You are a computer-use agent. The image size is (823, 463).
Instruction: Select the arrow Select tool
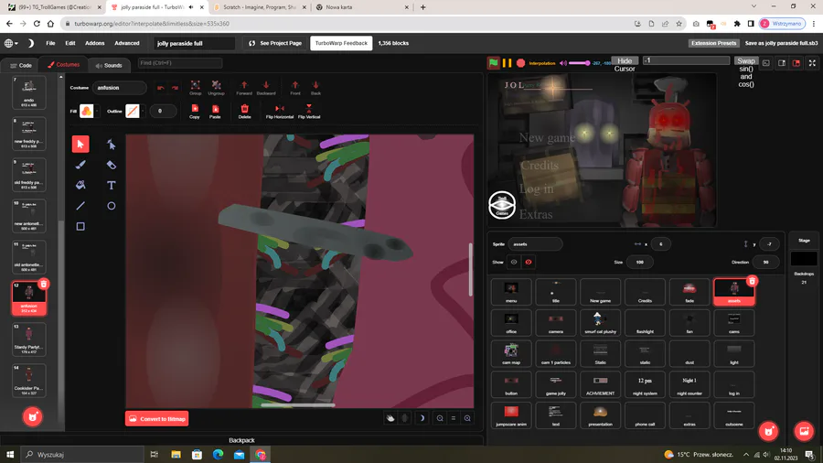click(80, 145)
